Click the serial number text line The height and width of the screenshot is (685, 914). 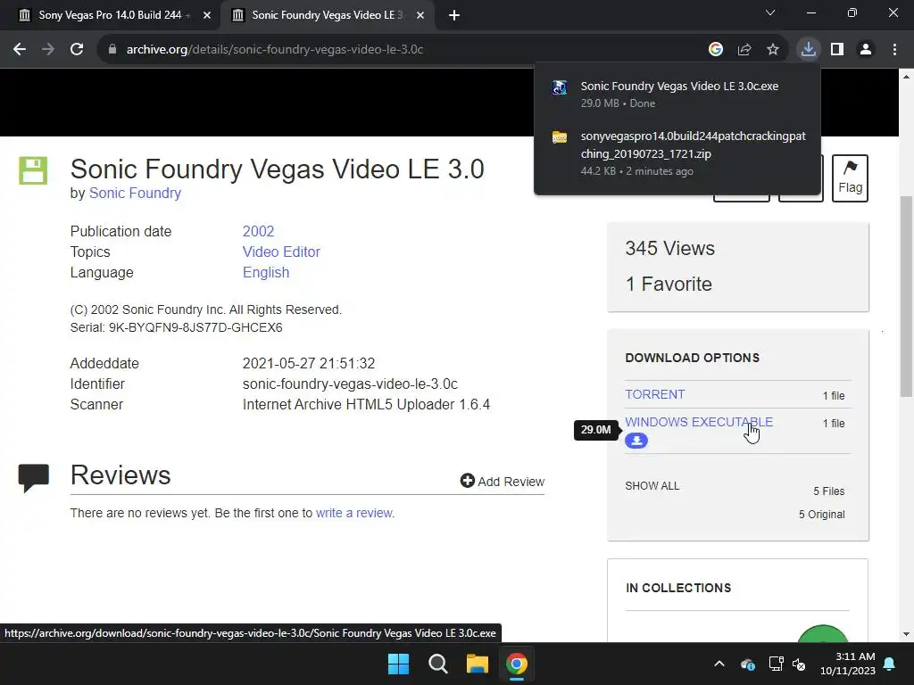point(176,327)
